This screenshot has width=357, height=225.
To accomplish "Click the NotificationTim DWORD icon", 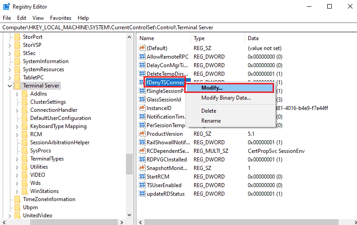I will pyautogui.click(x=142, y=116).
